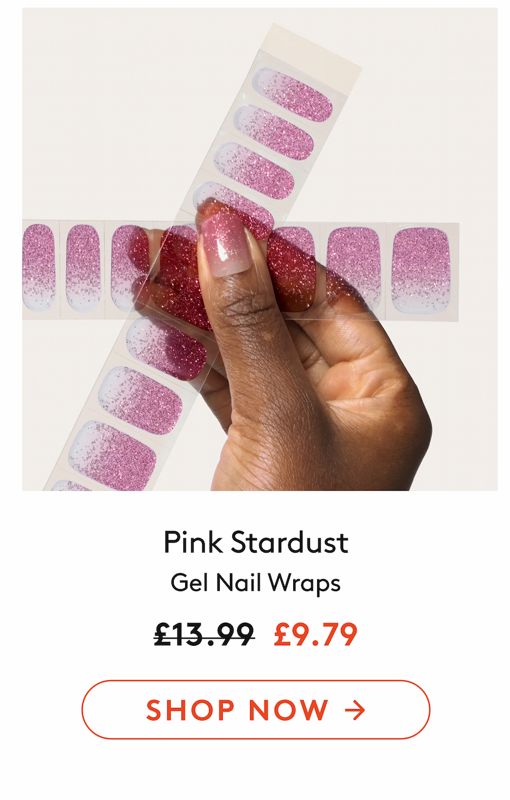
Task: Click the rightmost nail wrap on horizontal strip
Action: pos(421,269)
